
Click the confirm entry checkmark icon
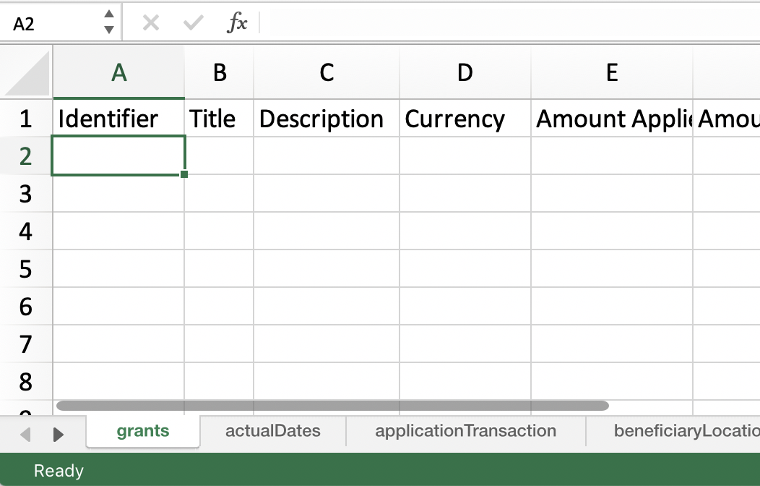(x=193, y=23)
